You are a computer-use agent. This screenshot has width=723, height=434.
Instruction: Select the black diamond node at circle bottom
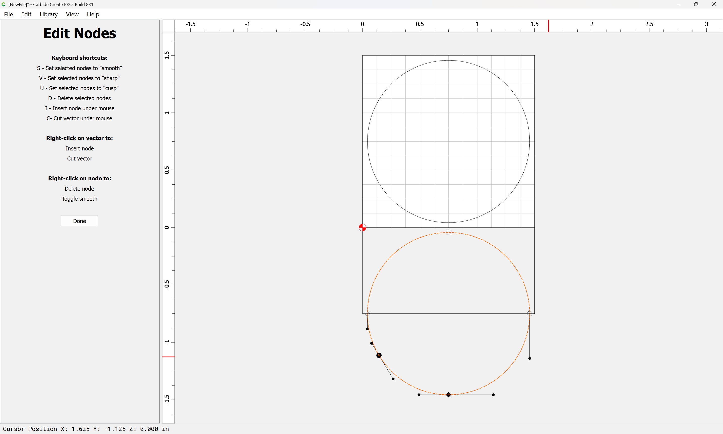448,395
